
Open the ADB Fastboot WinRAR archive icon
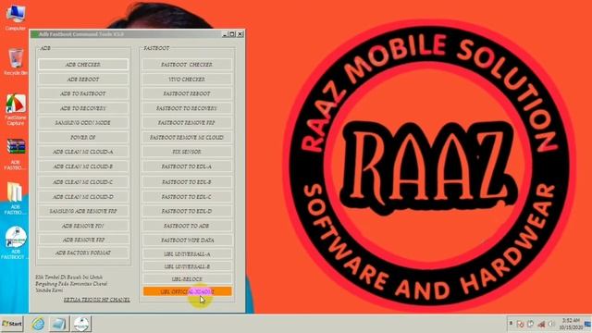pyautogui.click(x=16, y=154)
